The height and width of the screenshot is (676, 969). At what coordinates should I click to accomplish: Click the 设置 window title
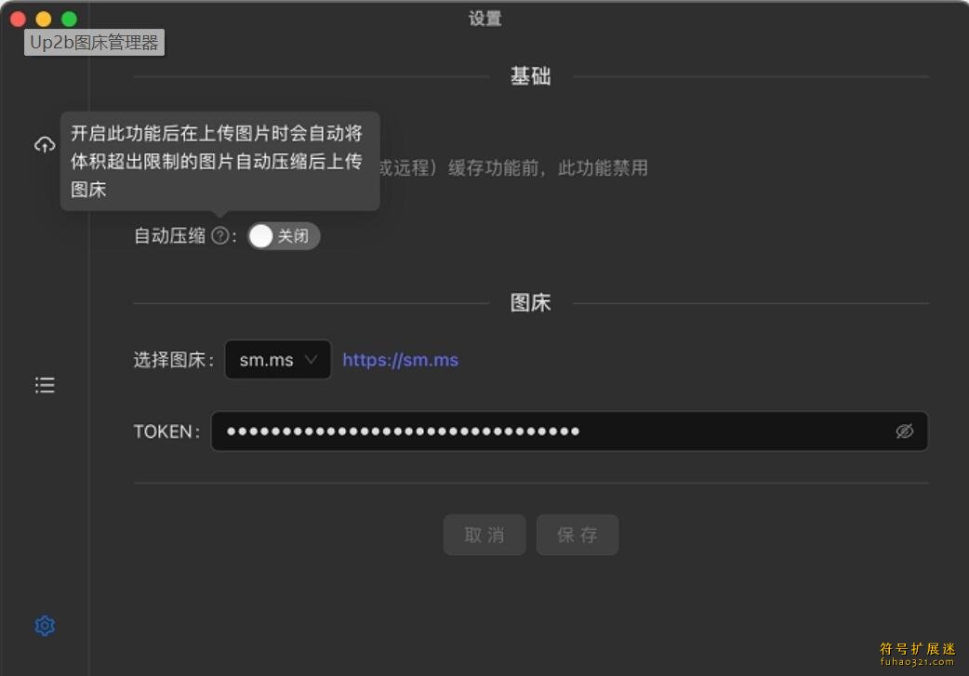pos(484,19)
